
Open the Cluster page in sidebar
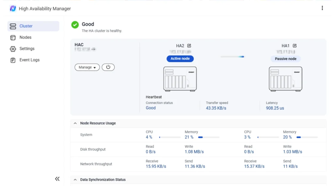(x=33, y=26)
